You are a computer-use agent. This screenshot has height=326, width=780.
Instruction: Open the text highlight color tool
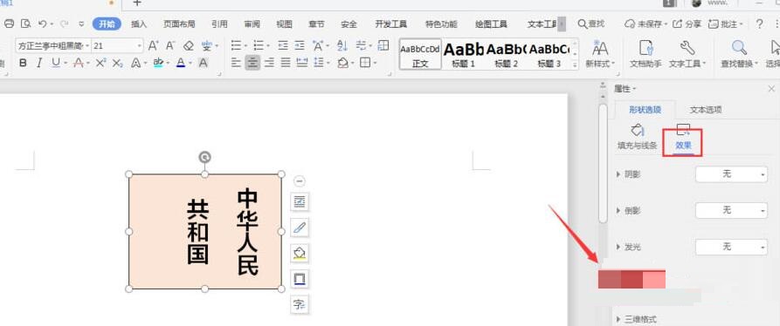click(x=158, y=63)
